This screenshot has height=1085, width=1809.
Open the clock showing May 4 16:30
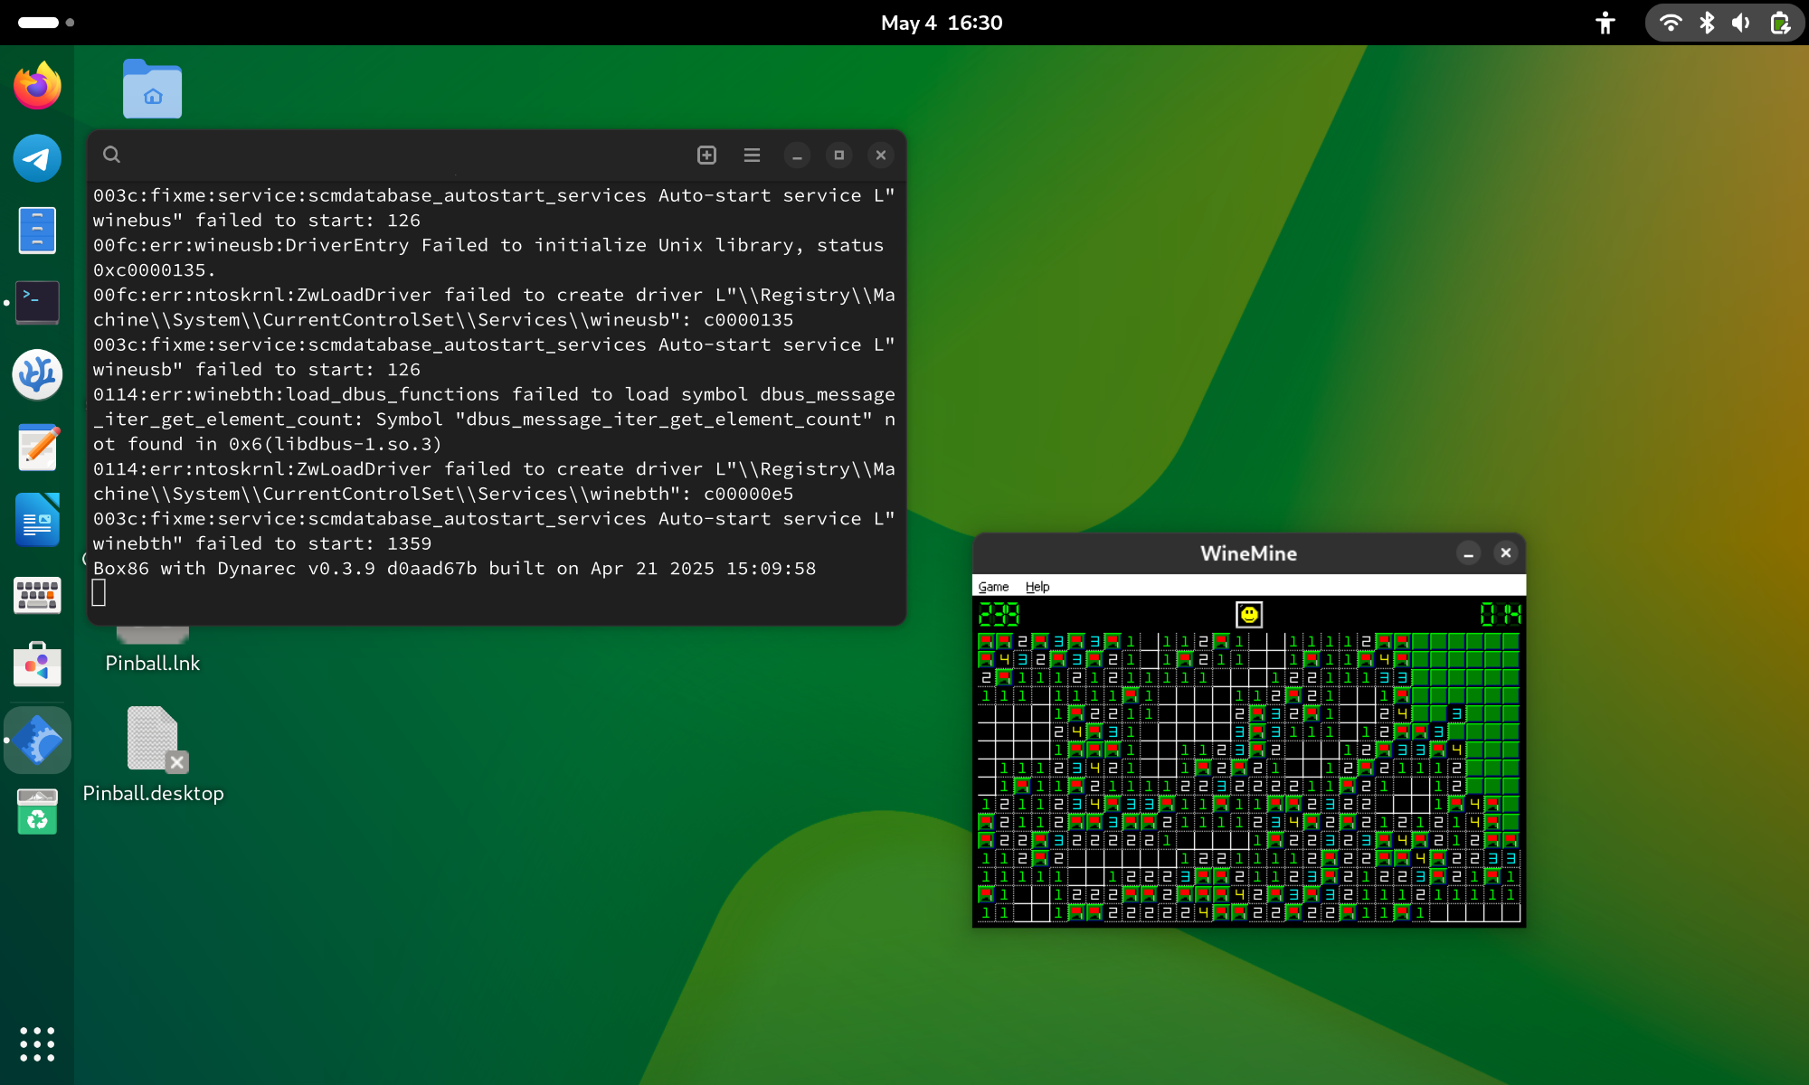[x=942, y=23]
